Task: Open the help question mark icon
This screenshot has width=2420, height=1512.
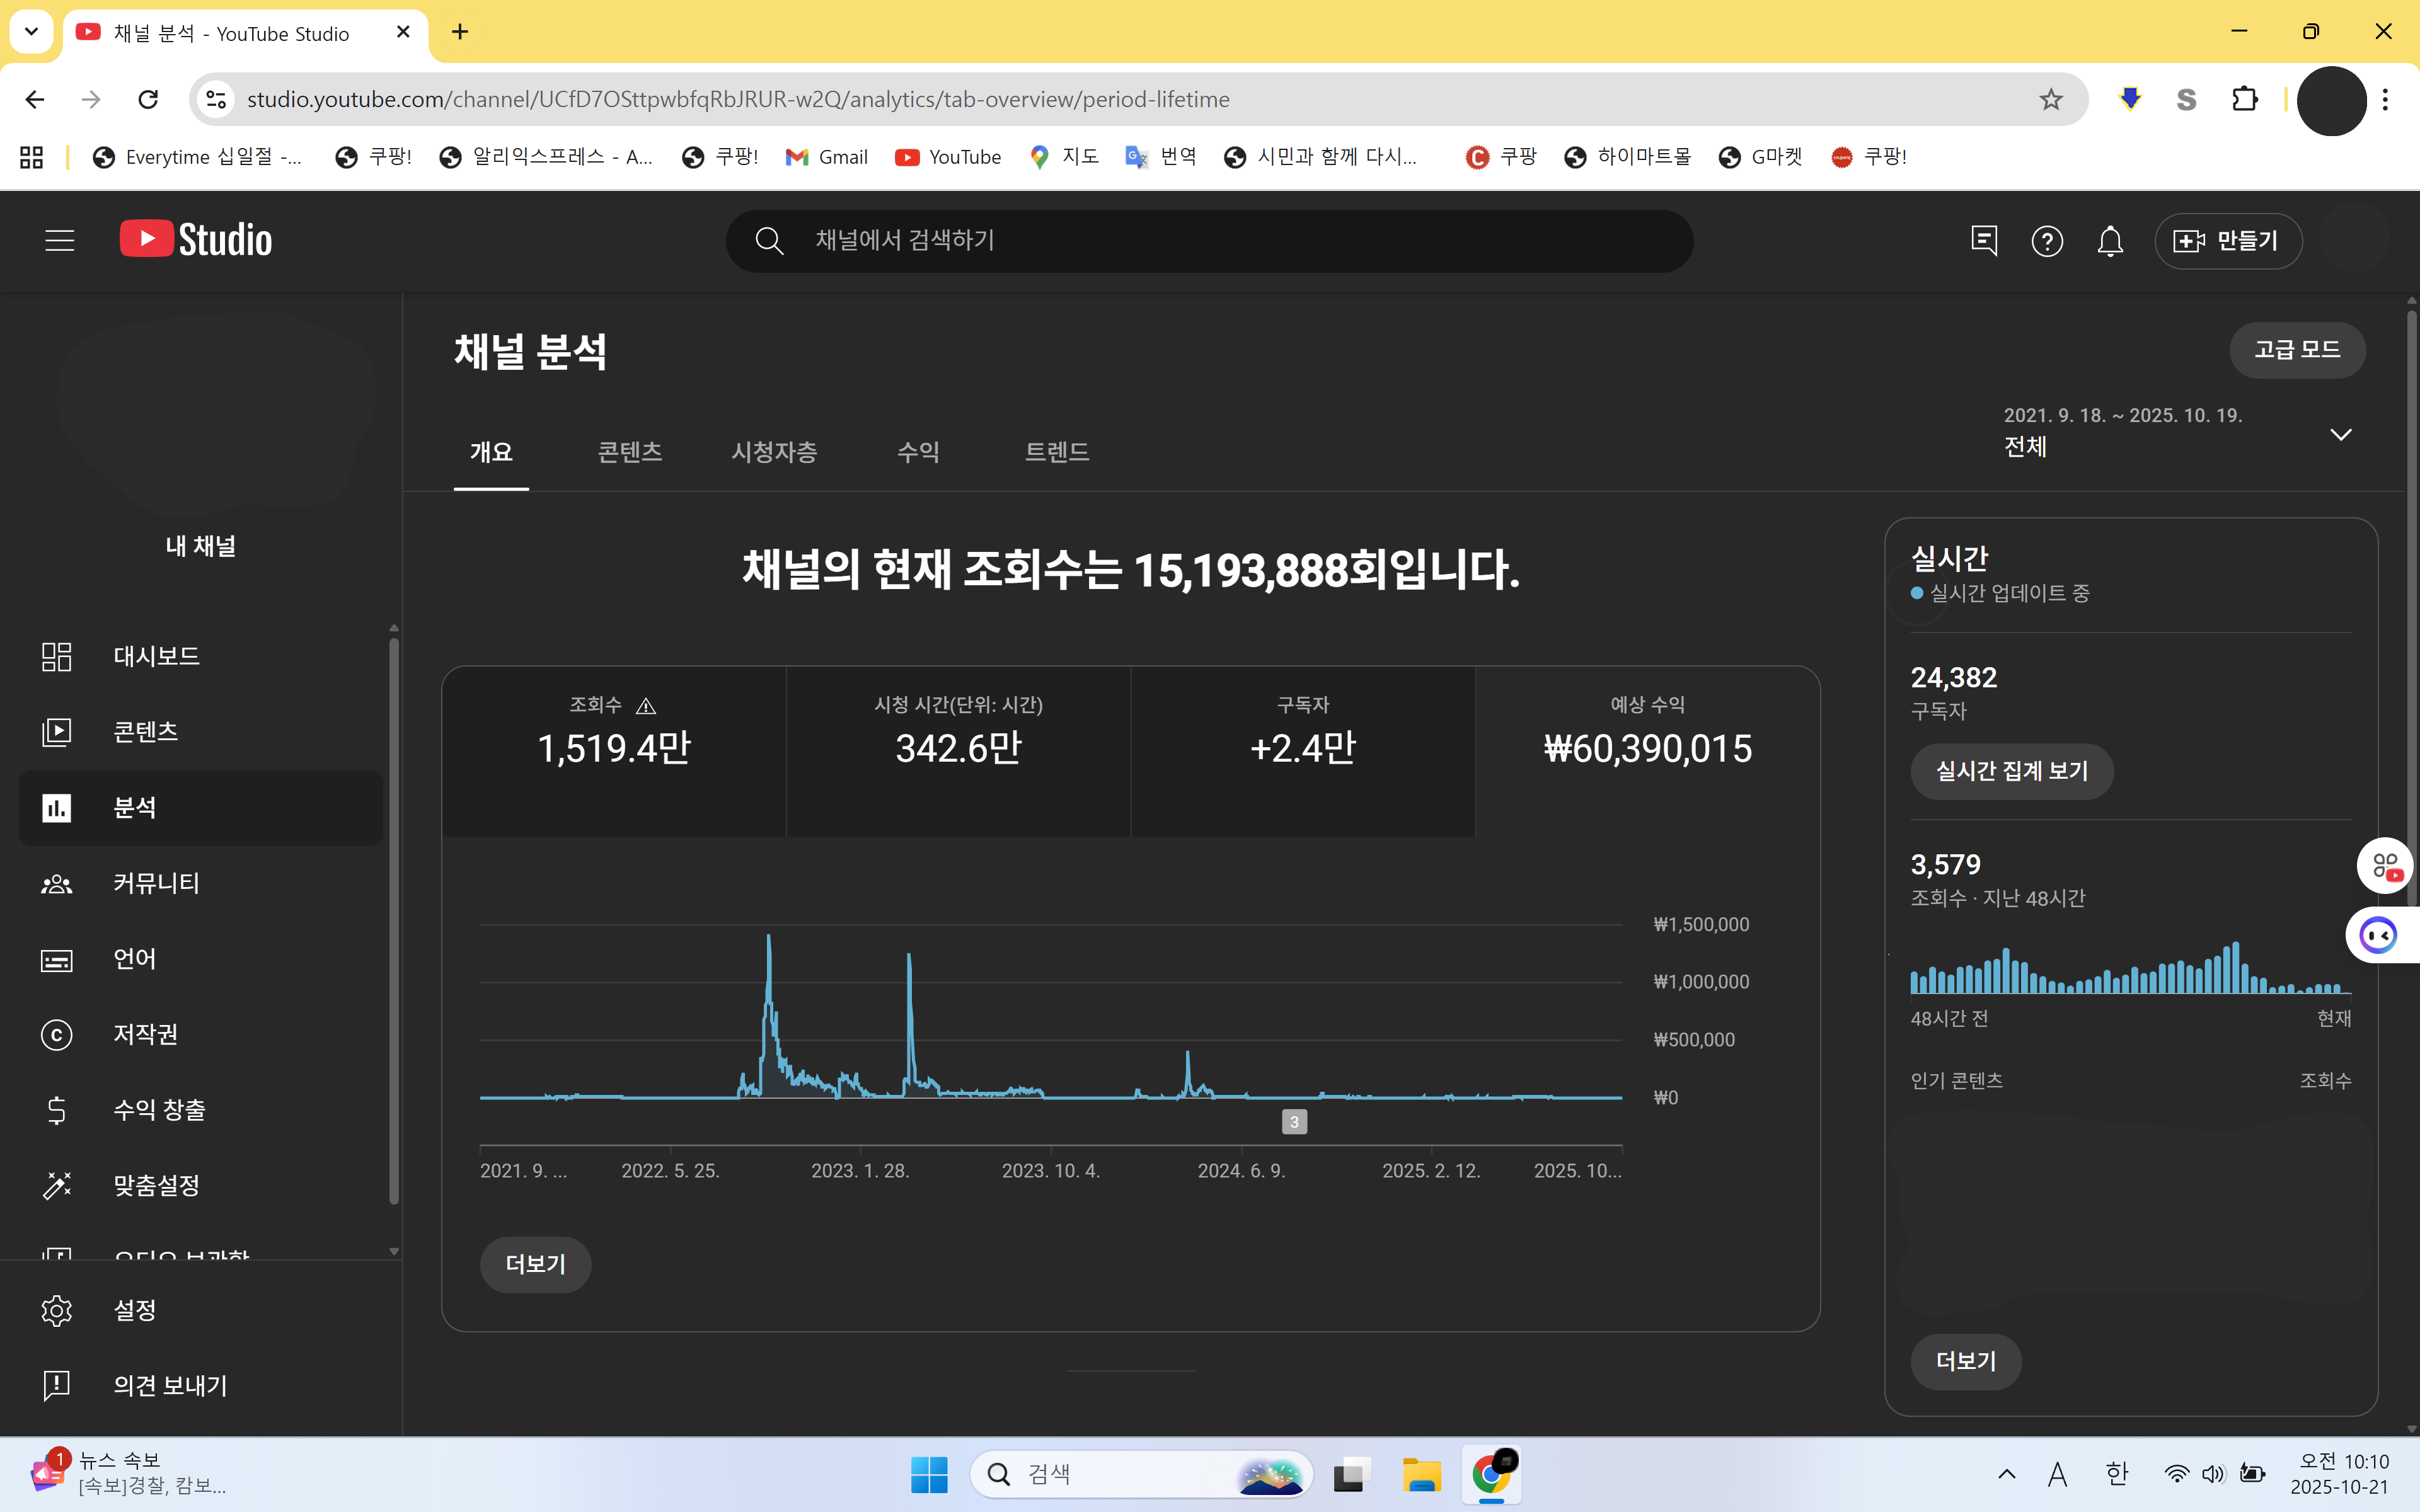Action: coord(2047,241)
